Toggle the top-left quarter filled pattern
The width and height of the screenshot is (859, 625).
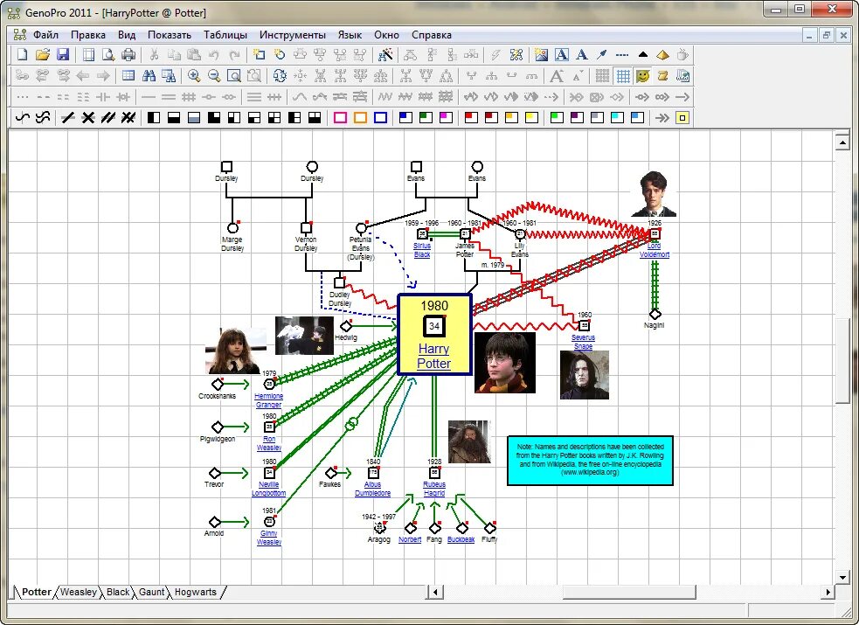point(214,117)
